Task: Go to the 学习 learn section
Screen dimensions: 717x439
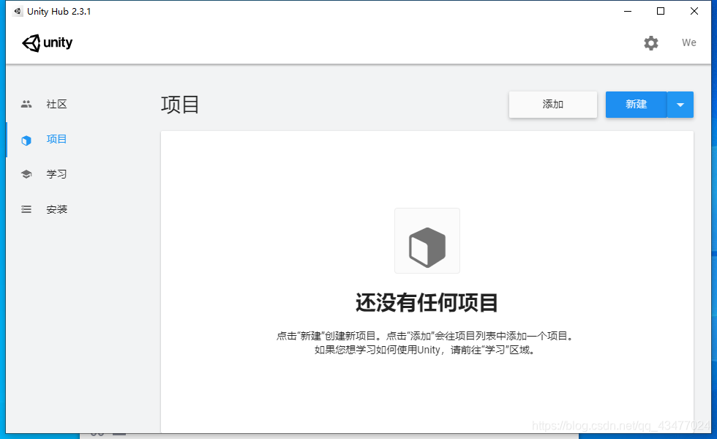Action: (x=57, y=174)
